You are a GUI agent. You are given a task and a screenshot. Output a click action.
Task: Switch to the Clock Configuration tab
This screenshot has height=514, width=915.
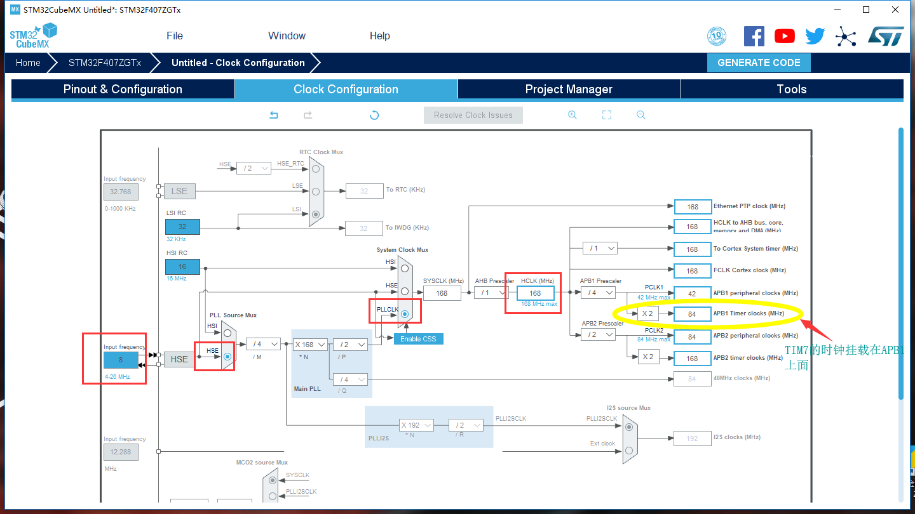coord(346,89)
